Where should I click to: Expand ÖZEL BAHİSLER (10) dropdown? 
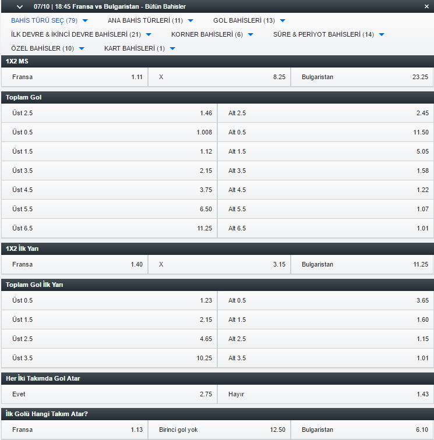[x=48, y=48]
